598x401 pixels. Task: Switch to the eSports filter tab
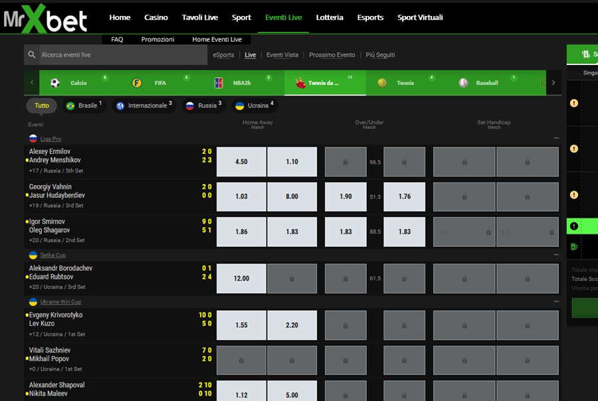click(223, 55)
